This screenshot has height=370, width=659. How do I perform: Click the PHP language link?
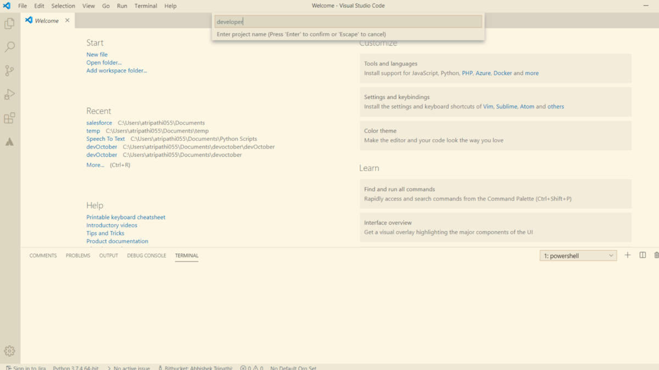tap(467, 73)
